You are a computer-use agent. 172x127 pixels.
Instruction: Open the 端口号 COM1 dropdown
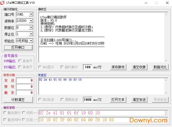point(31,14)
